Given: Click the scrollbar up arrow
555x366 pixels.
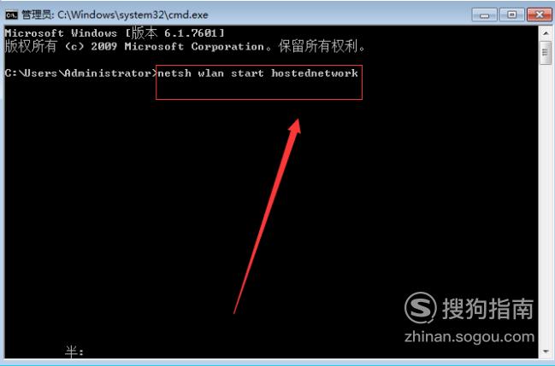Looking at the screenshot, I should tap(546, 33).
